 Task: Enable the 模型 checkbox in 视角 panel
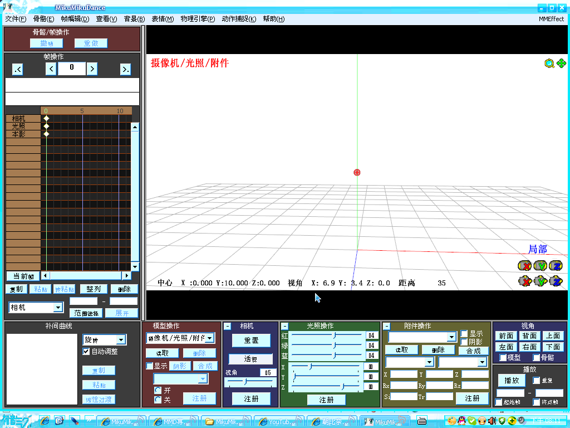(503, 358)
